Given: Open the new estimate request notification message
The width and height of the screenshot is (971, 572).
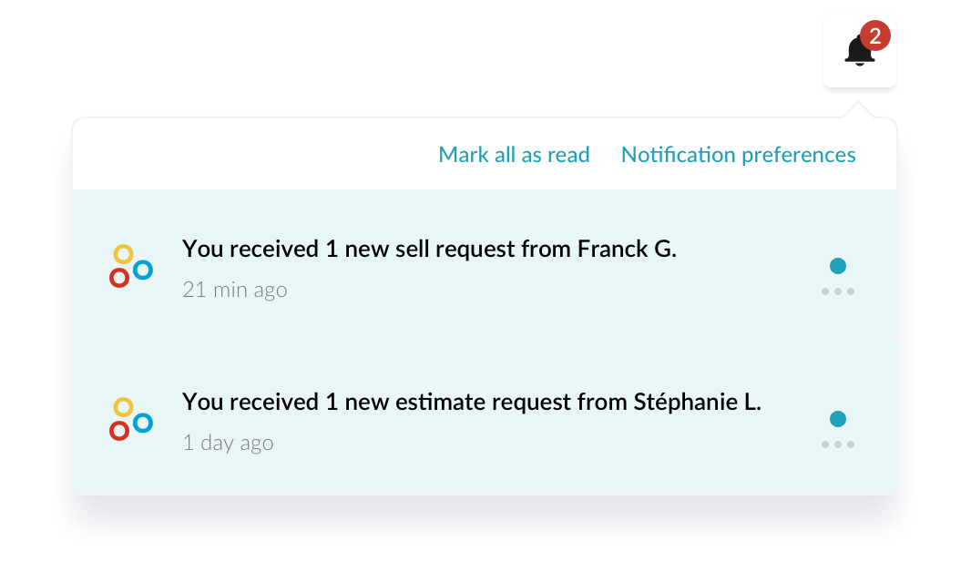Looking at the screenshot, I should point(471,402).
